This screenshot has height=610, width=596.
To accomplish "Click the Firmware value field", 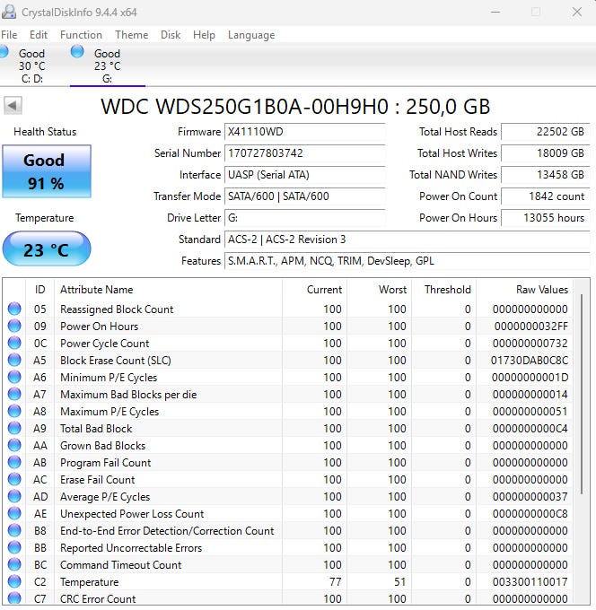I will click(x=304, y=132).
